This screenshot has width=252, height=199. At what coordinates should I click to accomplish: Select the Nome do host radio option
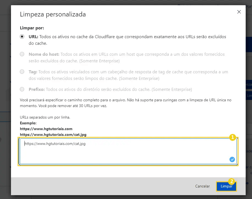pyautogui.click(x=22, y=54)
